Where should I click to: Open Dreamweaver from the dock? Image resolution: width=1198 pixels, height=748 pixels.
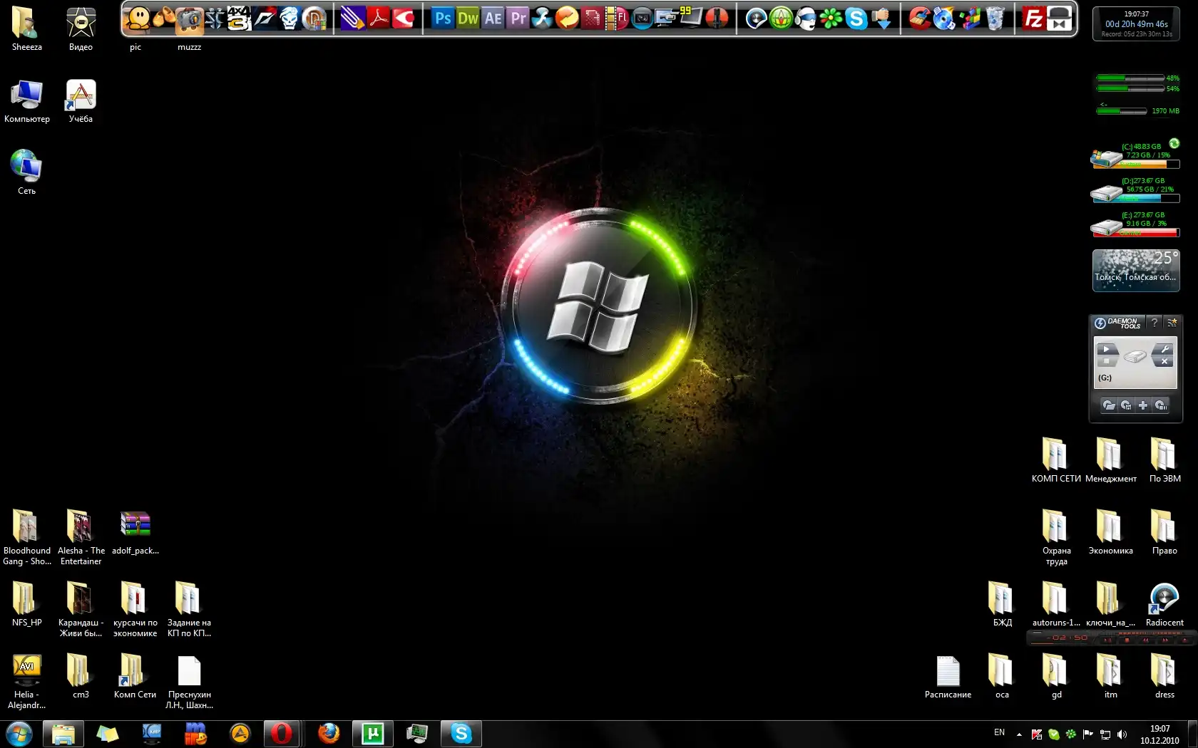point(468,19)
